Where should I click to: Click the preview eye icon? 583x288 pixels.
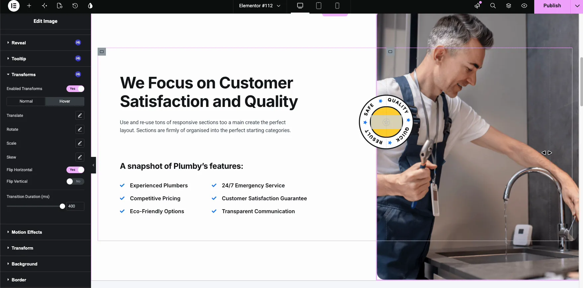524,6
